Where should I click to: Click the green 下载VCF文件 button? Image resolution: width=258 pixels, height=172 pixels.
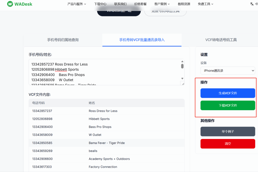tap(228, 105)
